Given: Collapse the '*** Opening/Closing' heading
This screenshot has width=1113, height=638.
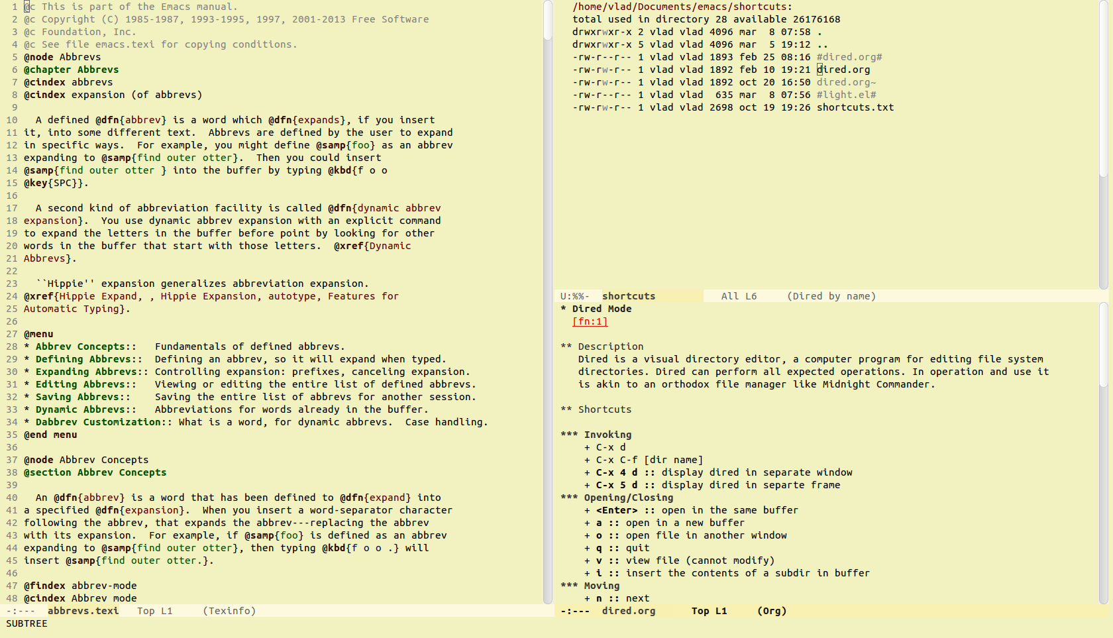Looking at the screenshot, I should (627, 498).
